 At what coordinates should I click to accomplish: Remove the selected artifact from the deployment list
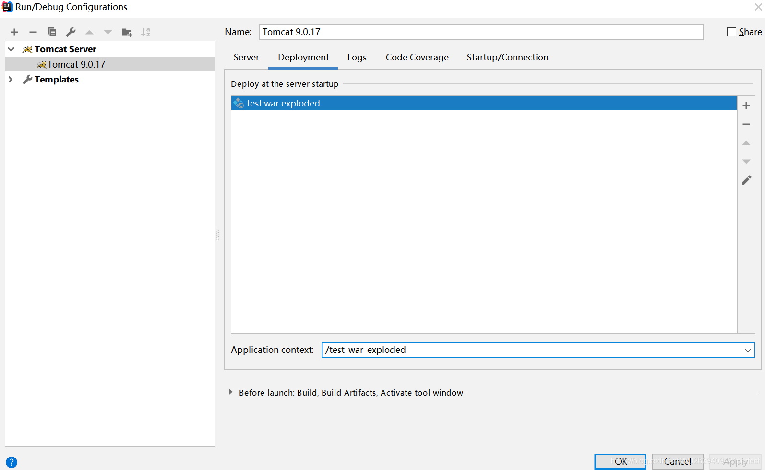(x=746, y=124)
